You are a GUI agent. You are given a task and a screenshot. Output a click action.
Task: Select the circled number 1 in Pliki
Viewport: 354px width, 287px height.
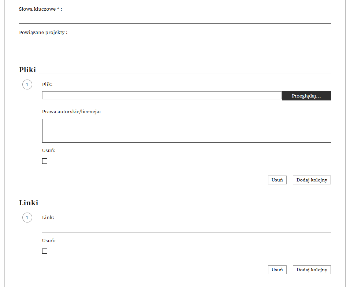(27, 85)
